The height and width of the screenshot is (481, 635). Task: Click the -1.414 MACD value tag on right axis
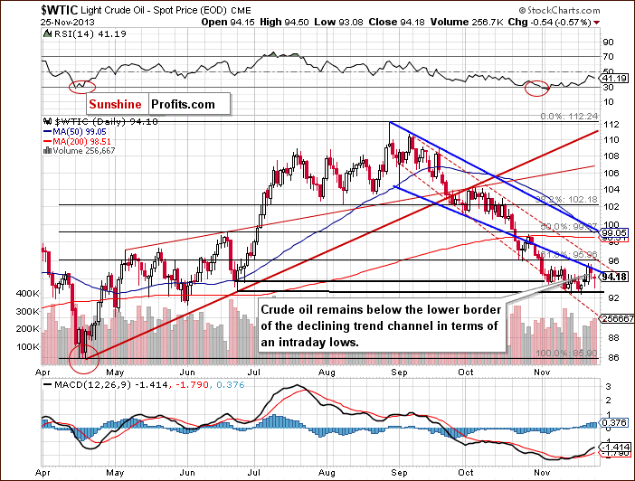click(x=616, y=447)
